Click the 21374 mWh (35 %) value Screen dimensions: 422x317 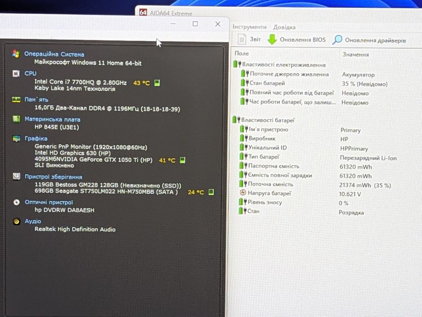tap(365, 185)
